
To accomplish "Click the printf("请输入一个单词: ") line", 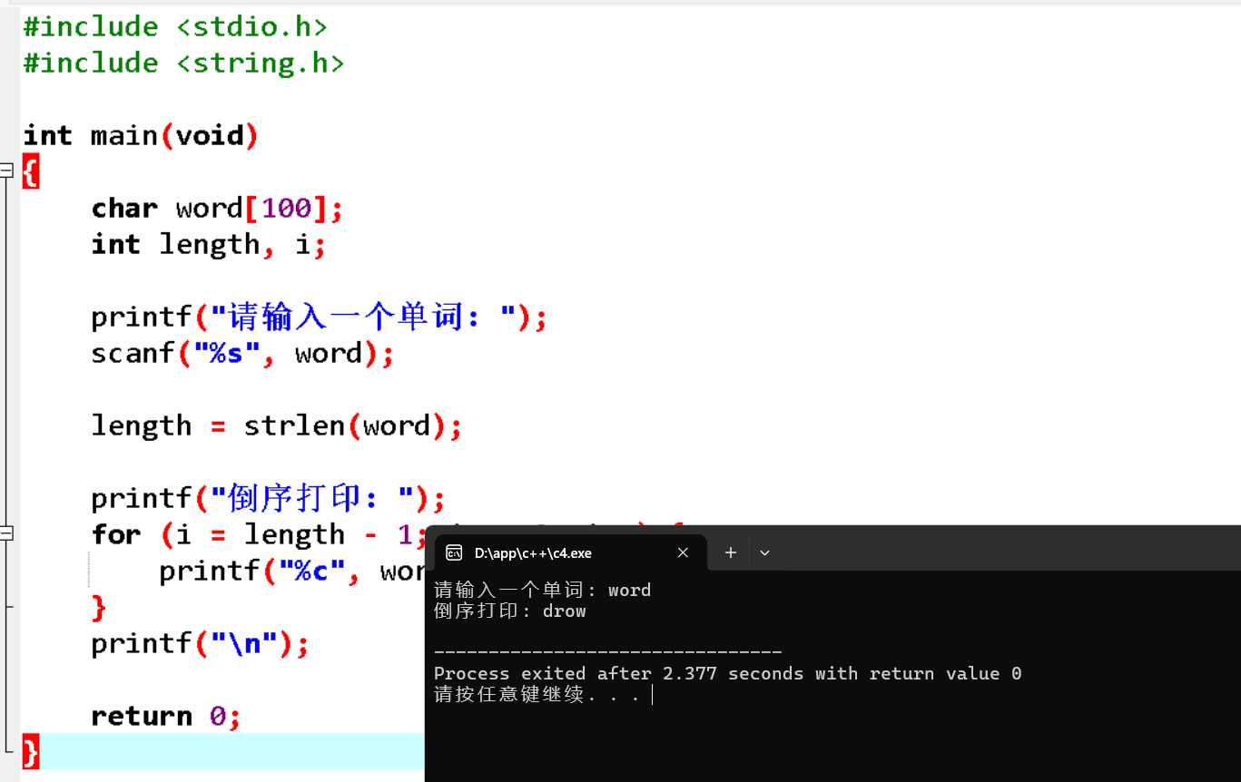I will 319,317.
